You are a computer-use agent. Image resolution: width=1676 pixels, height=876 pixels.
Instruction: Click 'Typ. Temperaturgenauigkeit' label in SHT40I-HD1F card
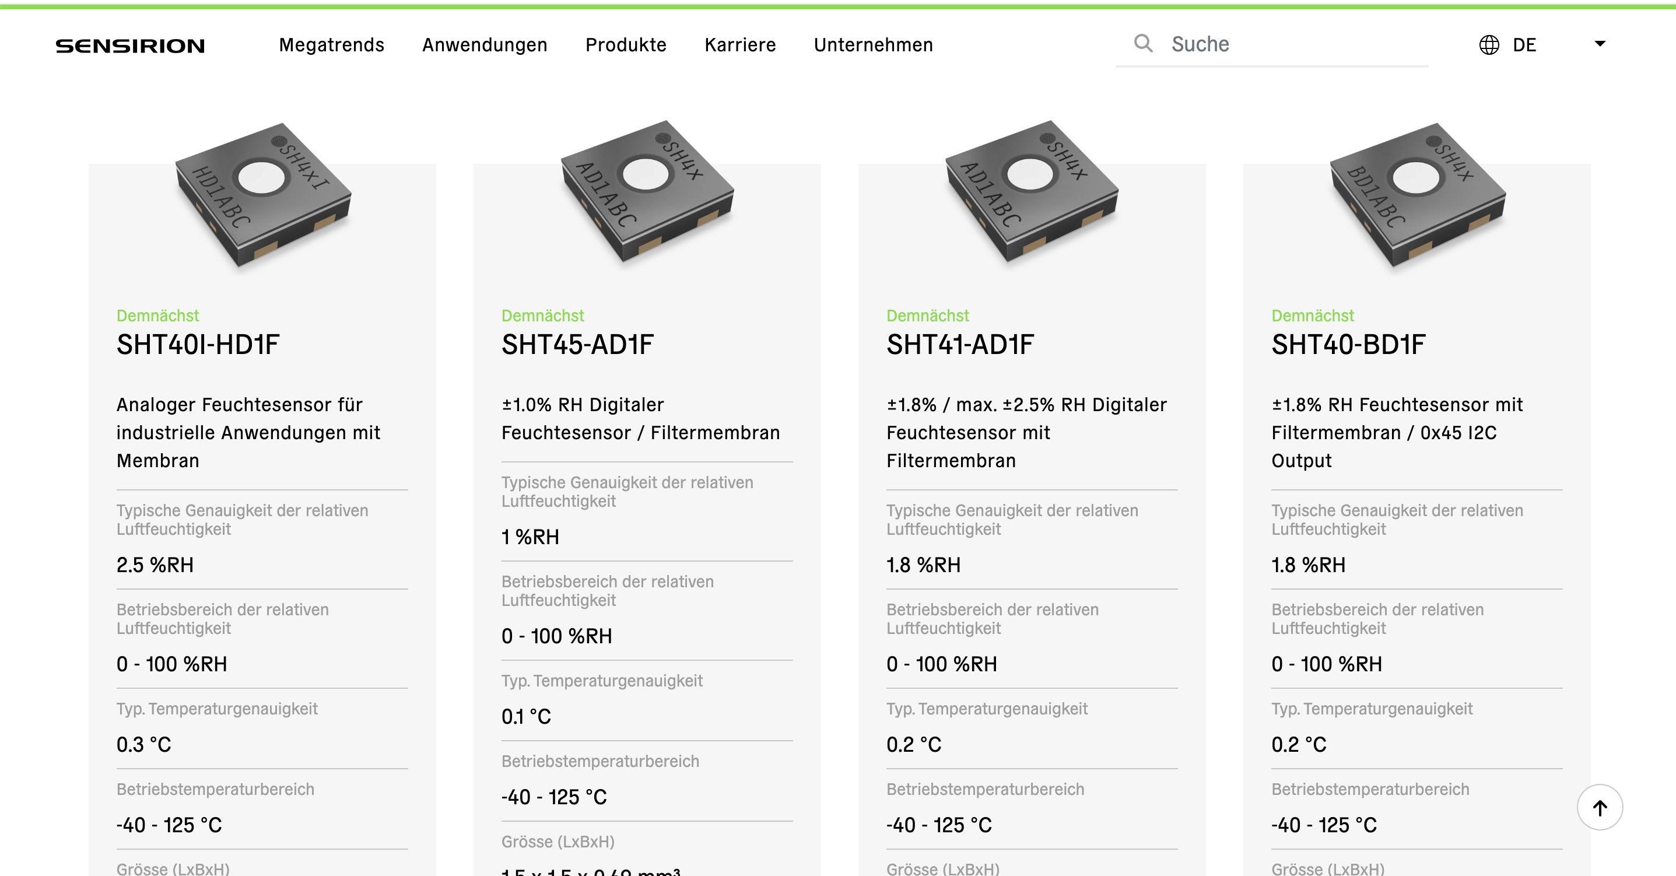pos(218,709)
